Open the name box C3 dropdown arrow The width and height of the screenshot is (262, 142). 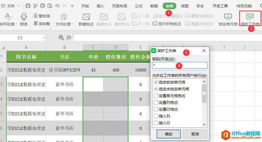pos(43,38)
